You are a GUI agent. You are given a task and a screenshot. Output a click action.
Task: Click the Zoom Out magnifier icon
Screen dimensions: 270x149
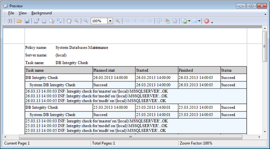86,21
